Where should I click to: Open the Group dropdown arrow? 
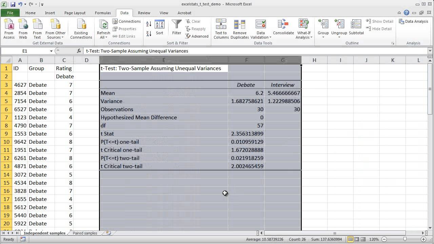click(x=323, y=37)
